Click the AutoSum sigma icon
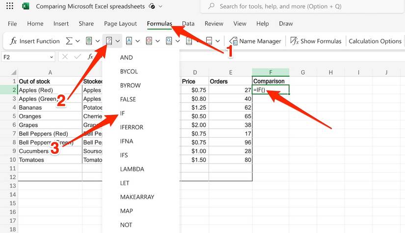Image resolution: width=405 pixels, height=233 pixels. tap(69, 41)
